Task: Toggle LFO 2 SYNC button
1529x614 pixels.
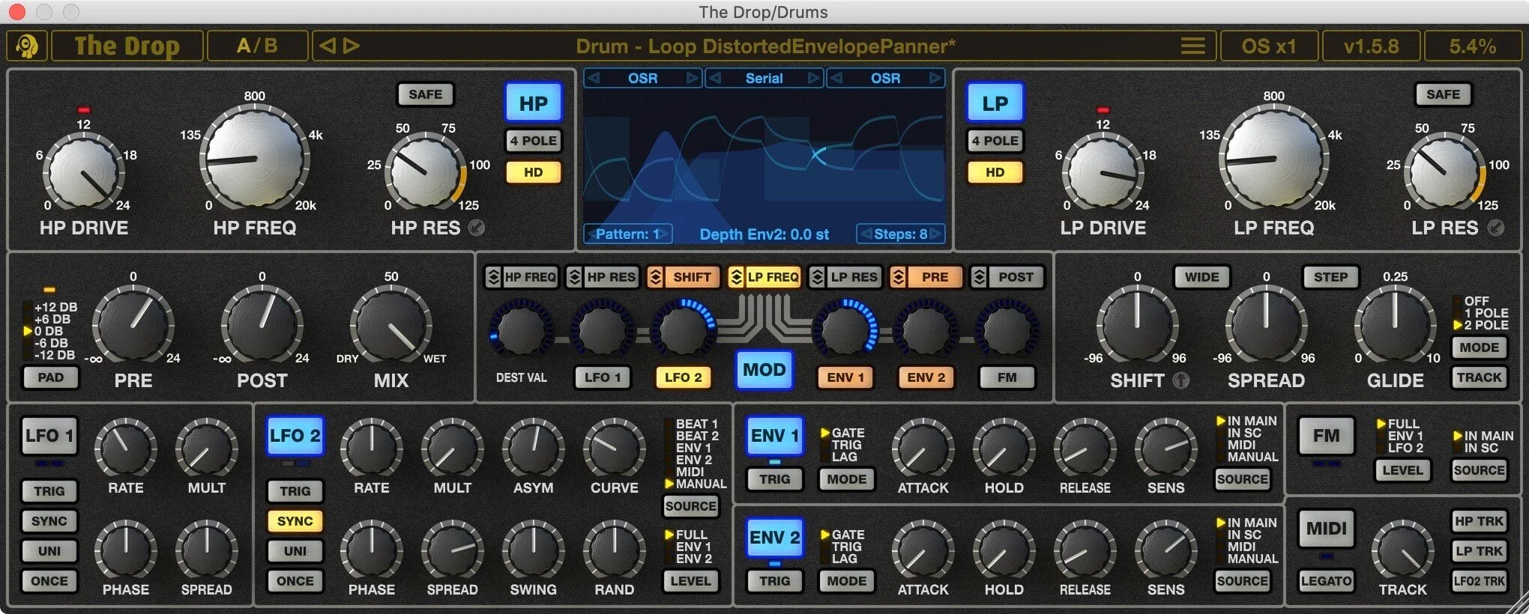Action: tap(295, 521)
